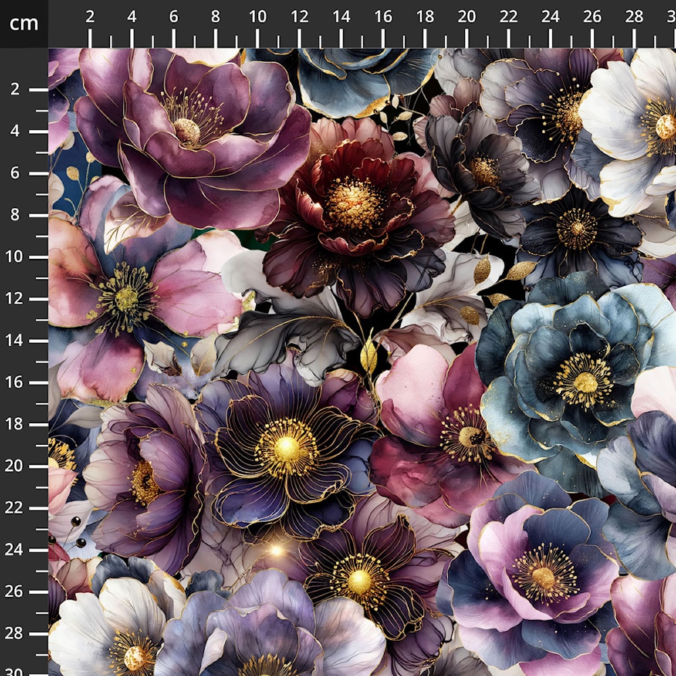This screenshot has height=676, width=676.
Task: Click the "28" label on the vertical ruler
Action: tap(14, 633)
